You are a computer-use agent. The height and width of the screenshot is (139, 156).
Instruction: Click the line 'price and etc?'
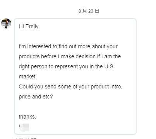pos(36,97)
